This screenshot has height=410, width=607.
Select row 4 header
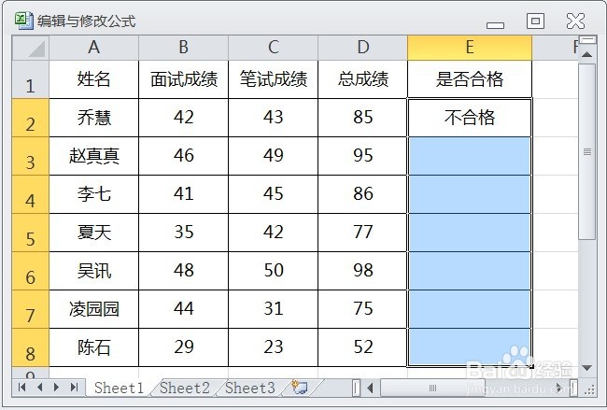click(31, 194)
